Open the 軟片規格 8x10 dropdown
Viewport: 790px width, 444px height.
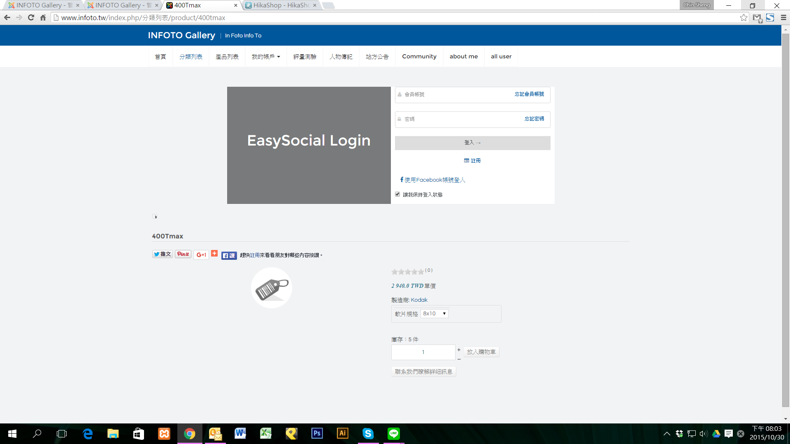coord(434,314)
